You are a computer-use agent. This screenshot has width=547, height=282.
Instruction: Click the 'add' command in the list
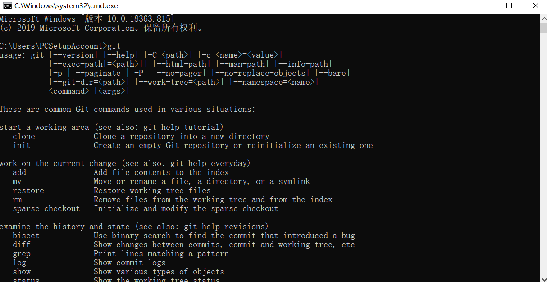[19, 172]
